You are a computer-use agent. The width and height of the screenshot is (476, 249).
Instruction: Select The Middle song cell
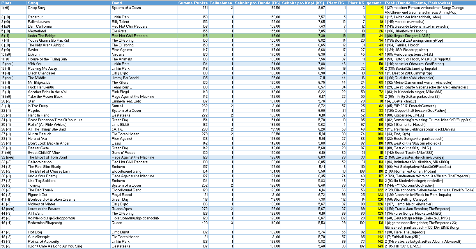coord(69,78)
